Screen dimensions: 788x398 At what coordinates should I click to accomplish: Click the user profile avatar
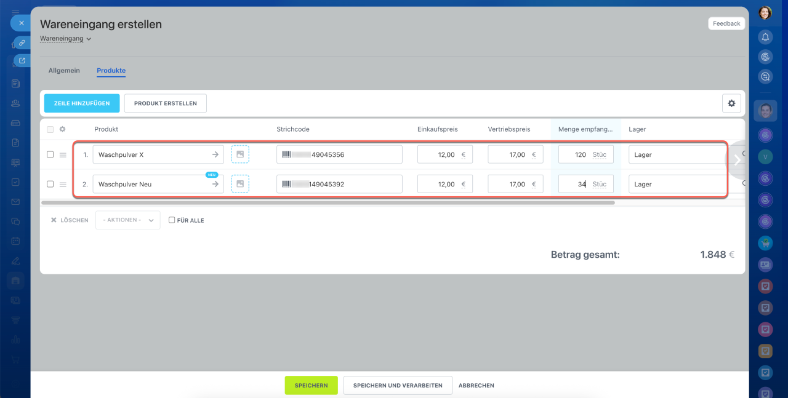coord(765,12)
